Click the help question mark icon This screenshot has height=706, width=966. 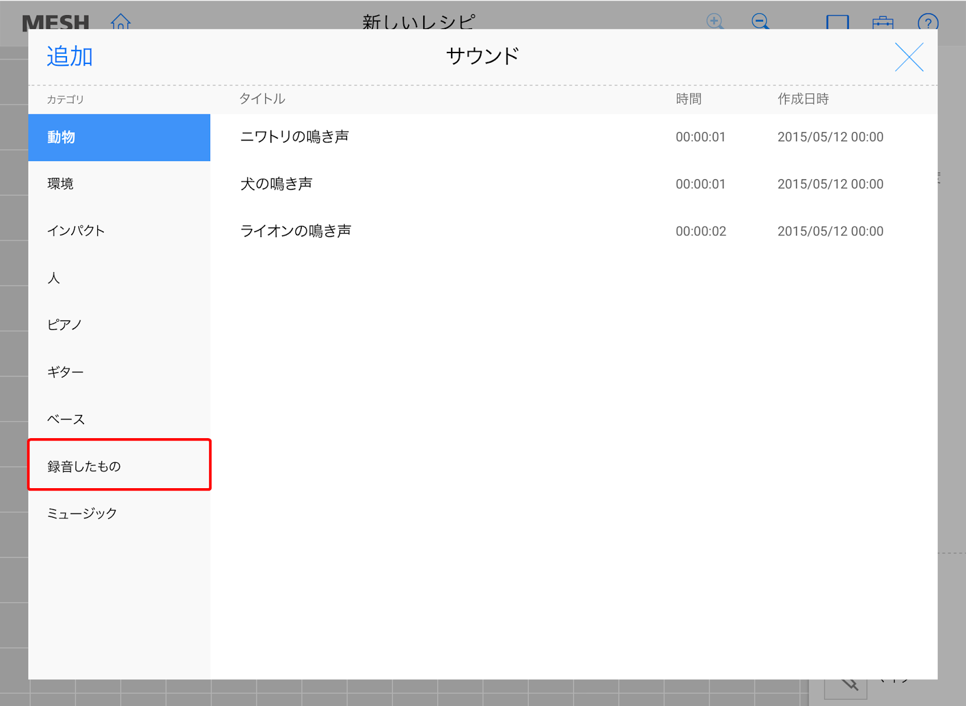click(x=928, y=22)
